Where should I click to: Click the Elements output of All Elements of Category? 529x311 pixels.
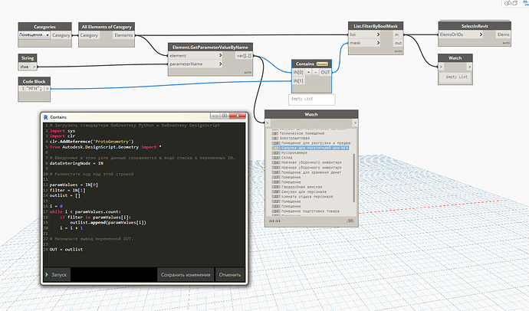[122, 35]
